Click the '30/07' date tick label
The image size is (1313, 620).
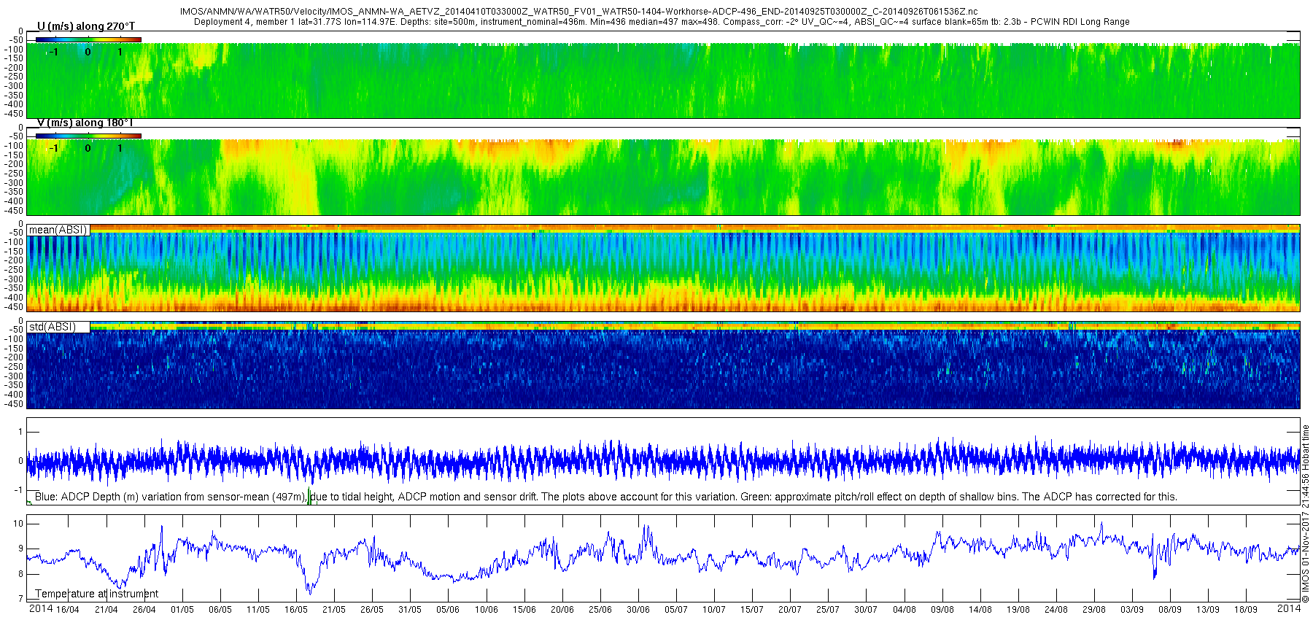(866, 610)
